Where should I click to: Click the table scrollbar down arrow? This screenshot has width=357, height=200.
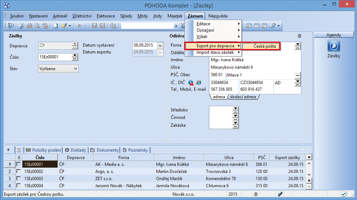pyautogui.click(x=309, y=175)
